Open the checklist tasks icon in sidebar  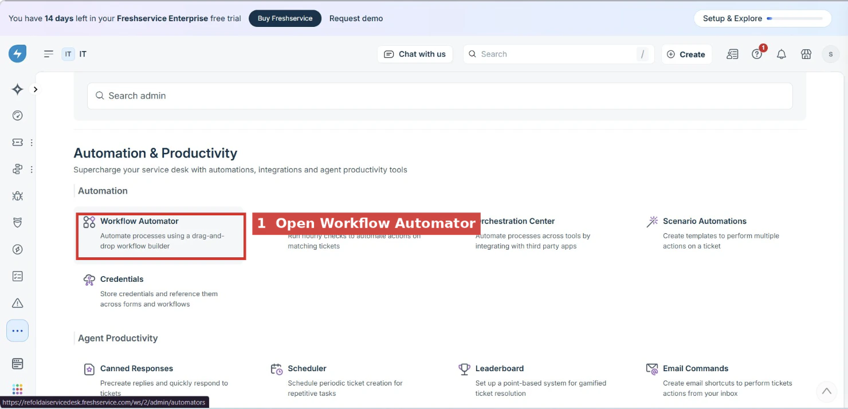coord(18,276)
